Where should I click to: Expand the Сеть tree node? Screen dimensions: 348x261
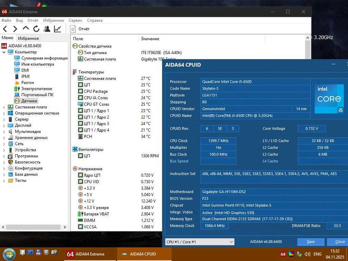coord(4,144)
